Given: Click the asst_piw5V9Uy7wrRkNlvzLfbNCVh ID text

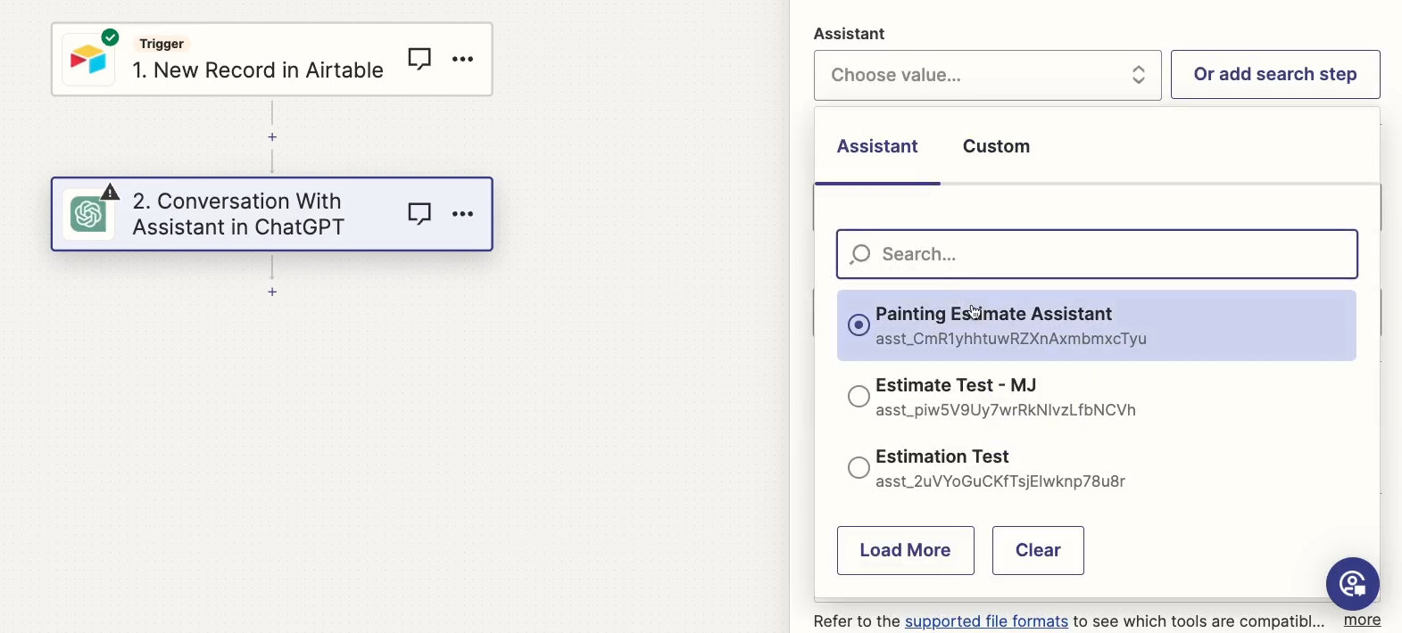Looking at the screenshot, I should point(1006,410).
